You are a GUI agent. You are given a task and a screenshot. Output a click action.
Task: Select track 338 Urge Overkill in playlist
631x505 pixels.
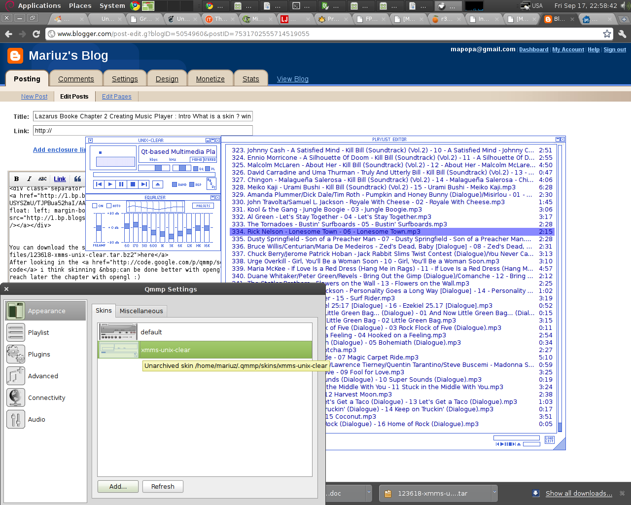(x=392, y=261)
